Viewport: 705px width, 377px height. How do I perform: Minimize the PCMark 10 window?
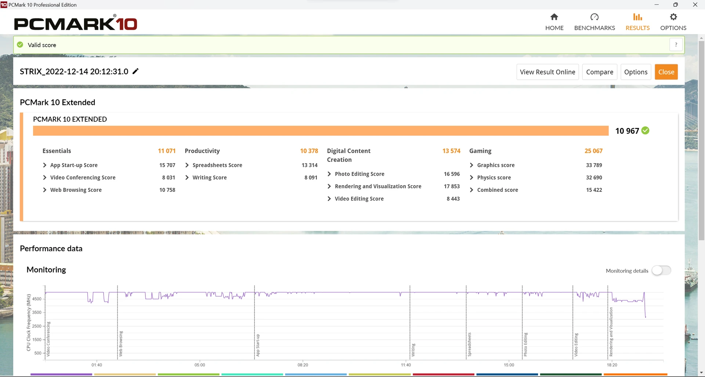pos(657,4)
